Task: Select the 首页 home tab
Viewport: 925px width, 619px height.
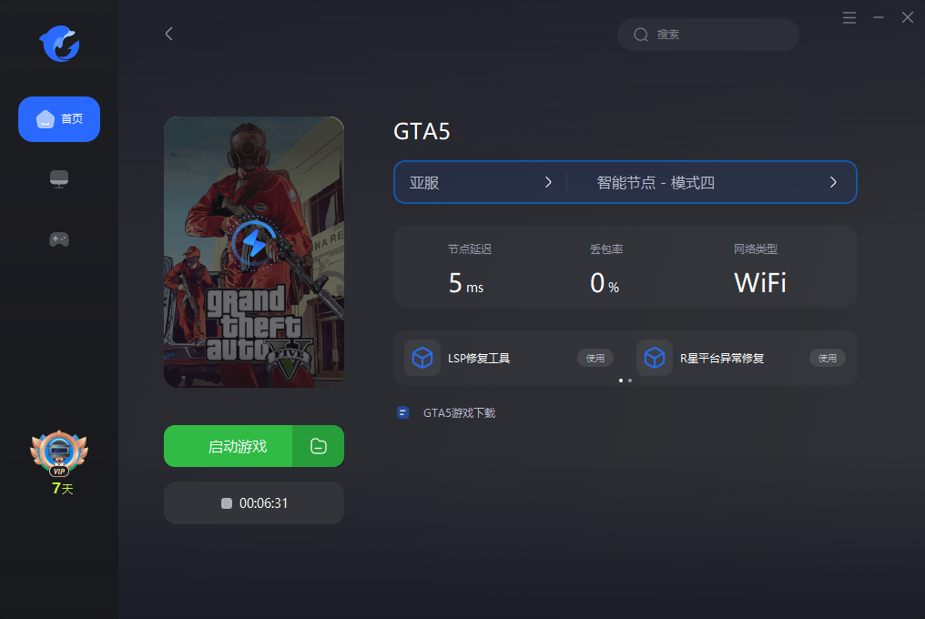Action: coord(59,119)
